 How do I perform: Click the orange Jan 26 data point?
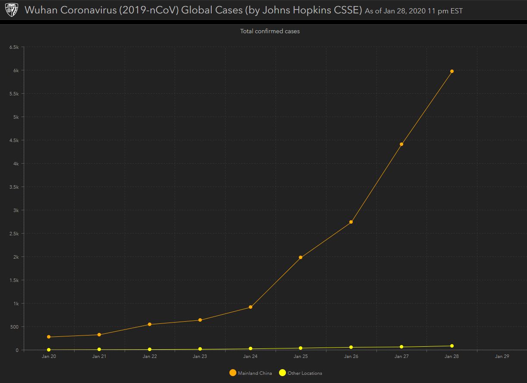click(x=351, y=222)
